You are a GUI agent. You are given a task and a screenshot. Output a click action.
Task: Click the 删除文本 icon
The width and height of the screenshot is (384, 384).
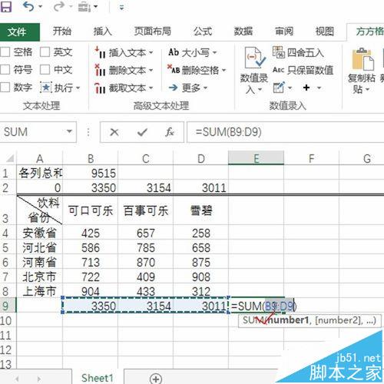tap(100, 70)
